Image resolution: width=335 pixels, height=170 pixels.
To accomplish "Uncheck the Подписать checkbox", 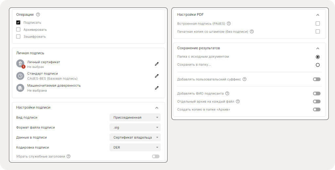I will pos(18,23).
